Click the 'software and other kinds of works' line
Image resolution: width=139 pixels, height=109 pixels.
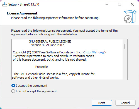pos(35,78)
